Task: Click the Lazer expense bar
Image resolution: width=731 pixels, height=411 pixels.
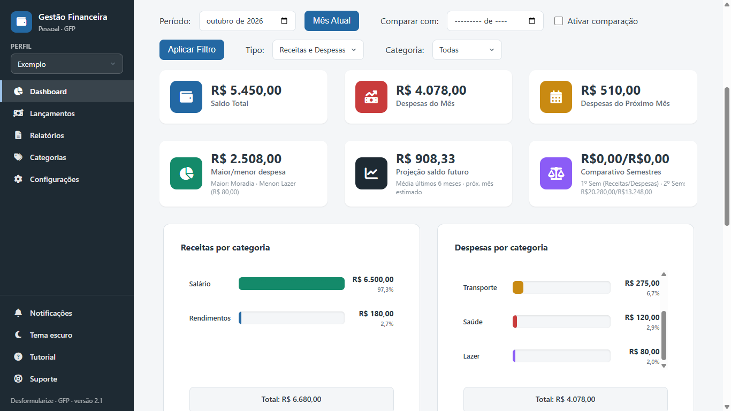Action: point(561,356)
